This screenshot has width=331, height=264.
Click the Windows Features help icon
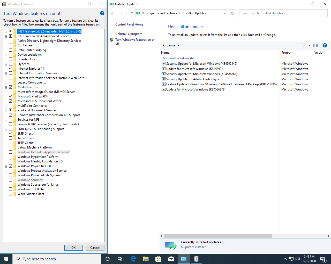[102, 13]
